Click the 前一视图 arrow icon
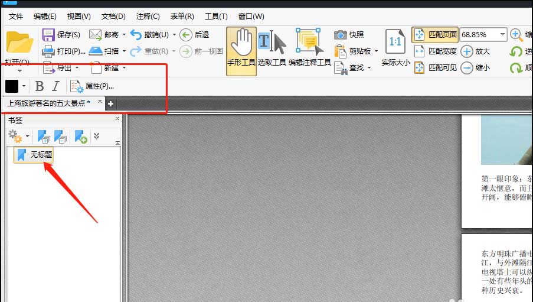This screenshot has height=302, width=533. tap(185, 51)
